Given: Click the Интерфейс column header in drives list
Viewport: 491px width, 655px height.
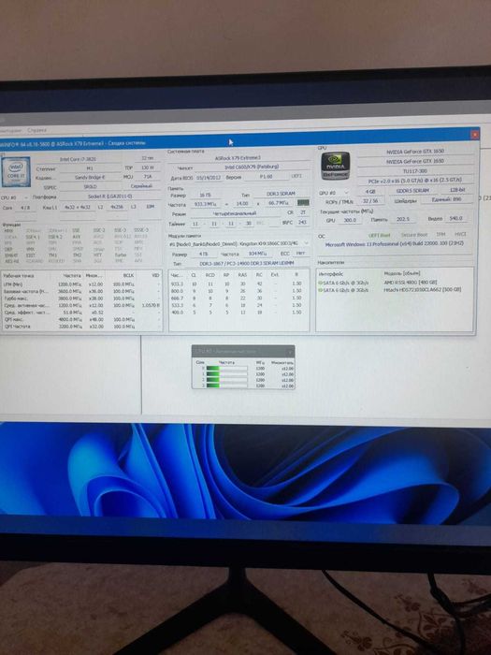Looking at the screenshot, I should click(x=331, y=274).
